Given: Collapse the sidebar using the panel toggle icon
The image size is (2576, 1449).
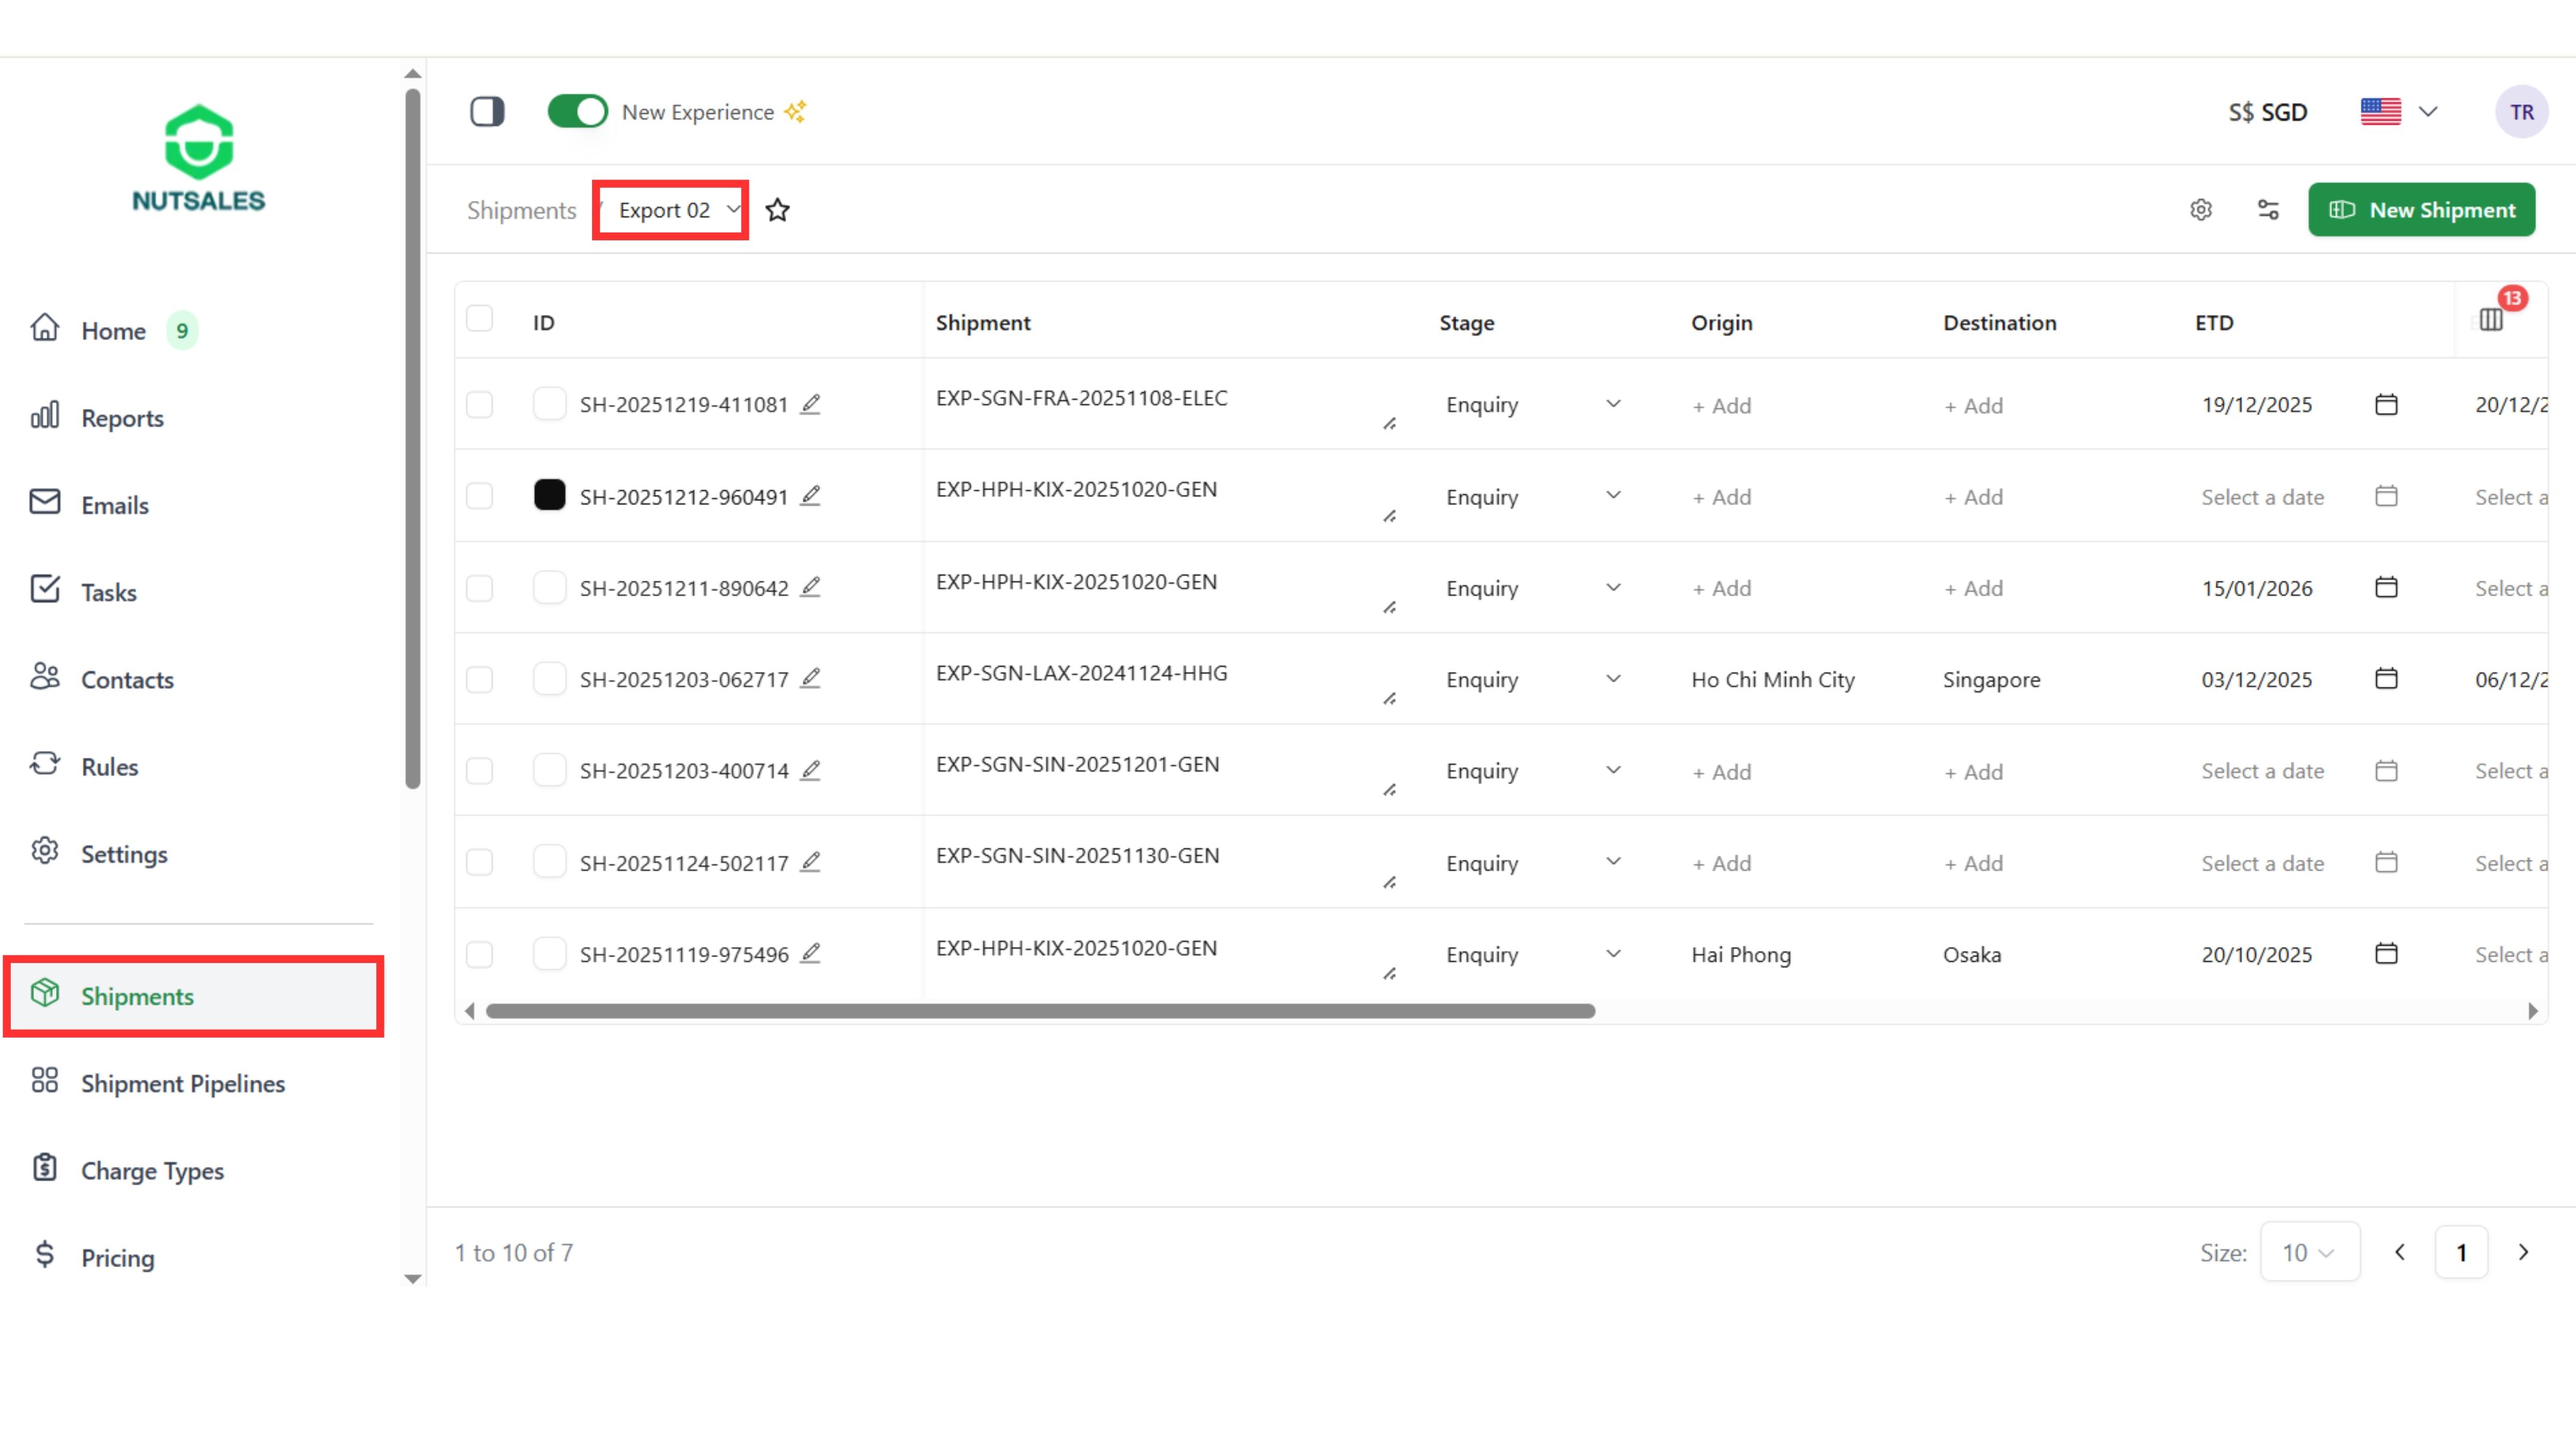Looking at the screenshot, I should pyautogui.click(x=487, y=112).
